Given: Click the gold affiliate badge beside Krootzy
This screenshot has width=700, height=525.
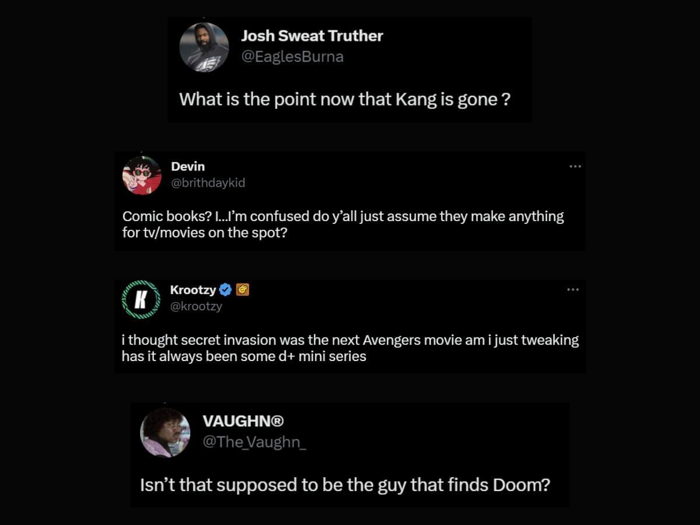Looking at the screenshot, I should coord(243,289).
